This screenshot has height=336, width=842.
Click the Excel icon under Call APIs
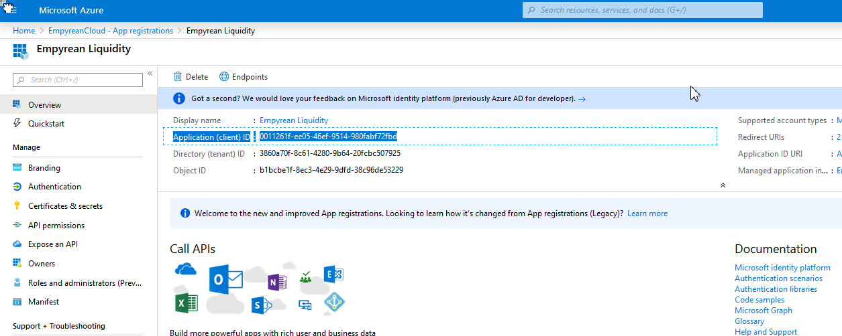click(186, 303)
